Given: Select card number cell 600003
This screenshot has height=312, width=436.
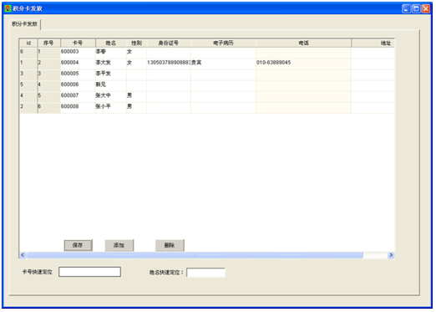Looking at the screenshot, I should pos(78,52).
